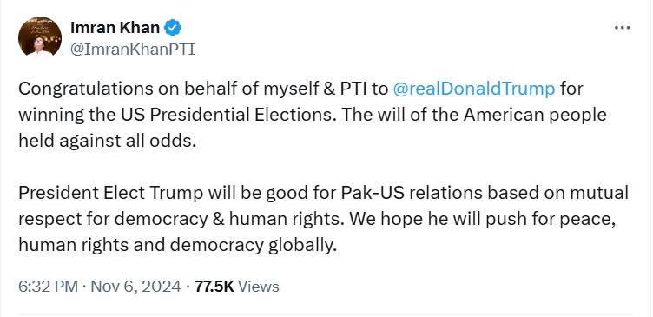Screen dimensions: 653x317
Task: Follow the @realDonaldTrump mention link
Action: tap(474, 89)
